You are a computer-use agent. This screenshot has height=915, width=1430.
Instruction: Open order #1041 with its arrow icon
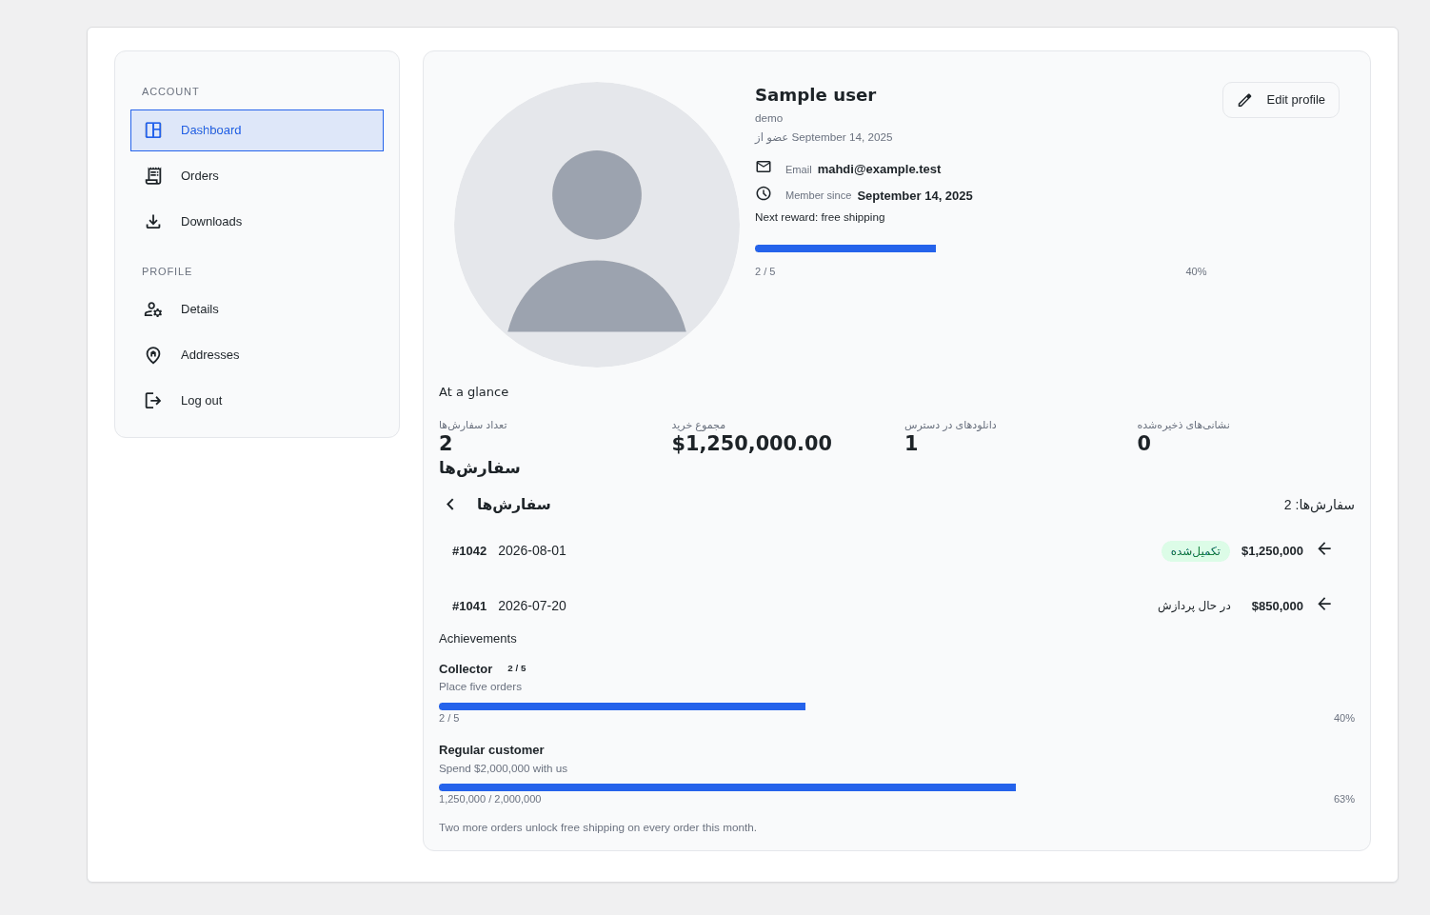coord(1324,605)
